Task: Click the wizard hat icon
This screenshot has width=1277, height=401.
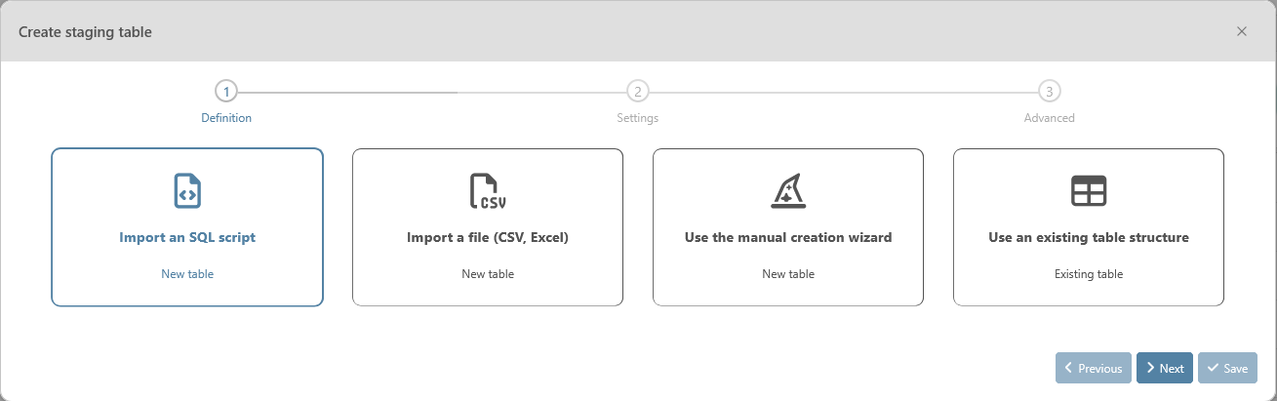Action: [x=788, y=191]
